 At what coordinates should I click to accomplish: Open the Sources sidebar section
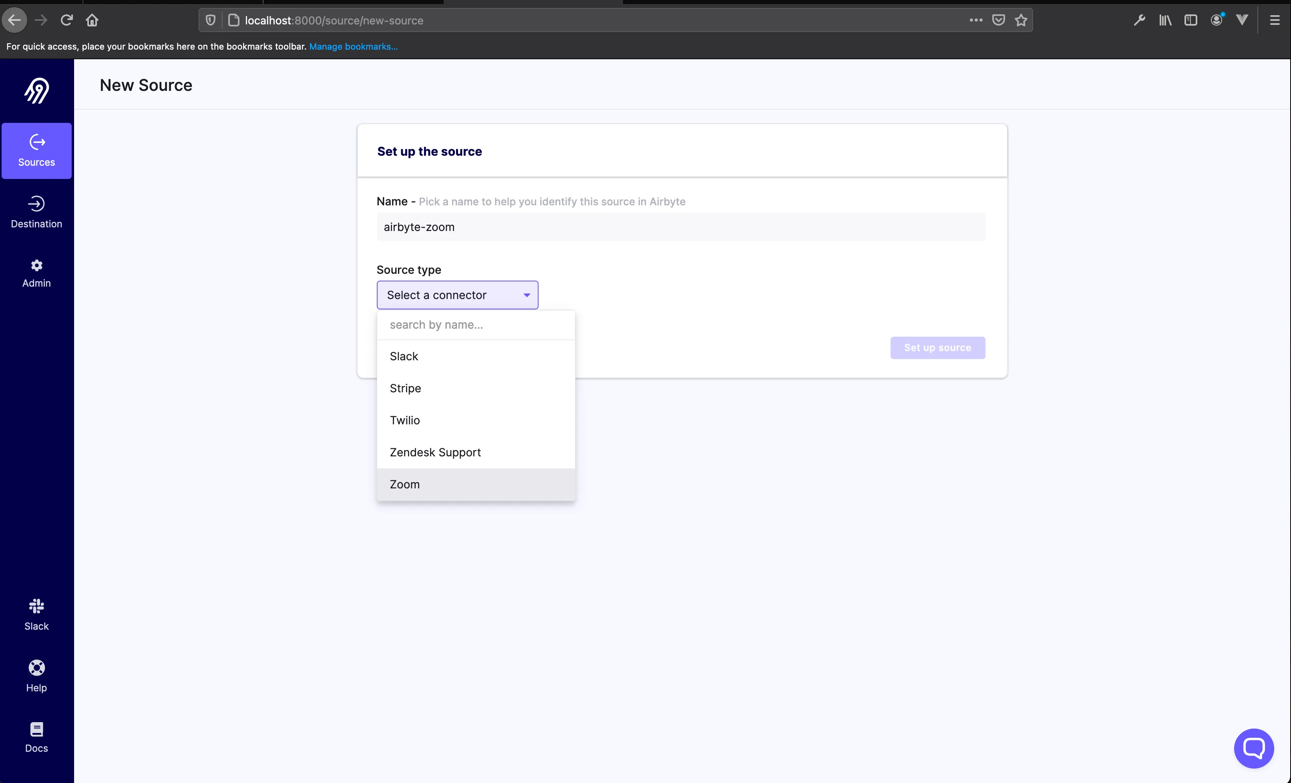point(37,151)
